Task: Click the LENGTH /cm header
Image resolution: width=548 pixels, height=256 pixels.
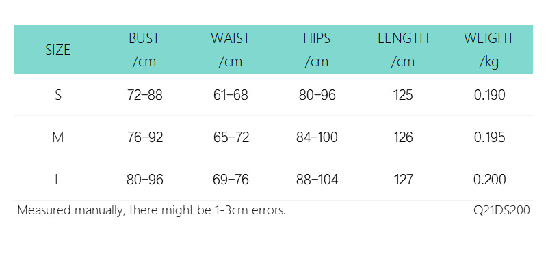Action: click(x=403, y=50)
